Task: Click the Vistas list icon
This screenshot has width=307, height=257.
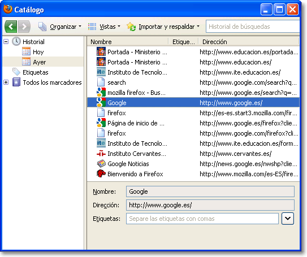Action: coord(92,27)
